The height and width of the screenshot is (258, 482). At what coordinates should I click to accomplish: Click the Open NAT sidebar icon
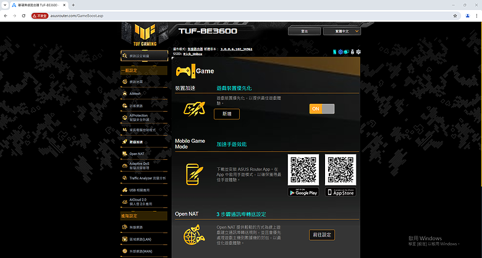[x=125, y=154]
